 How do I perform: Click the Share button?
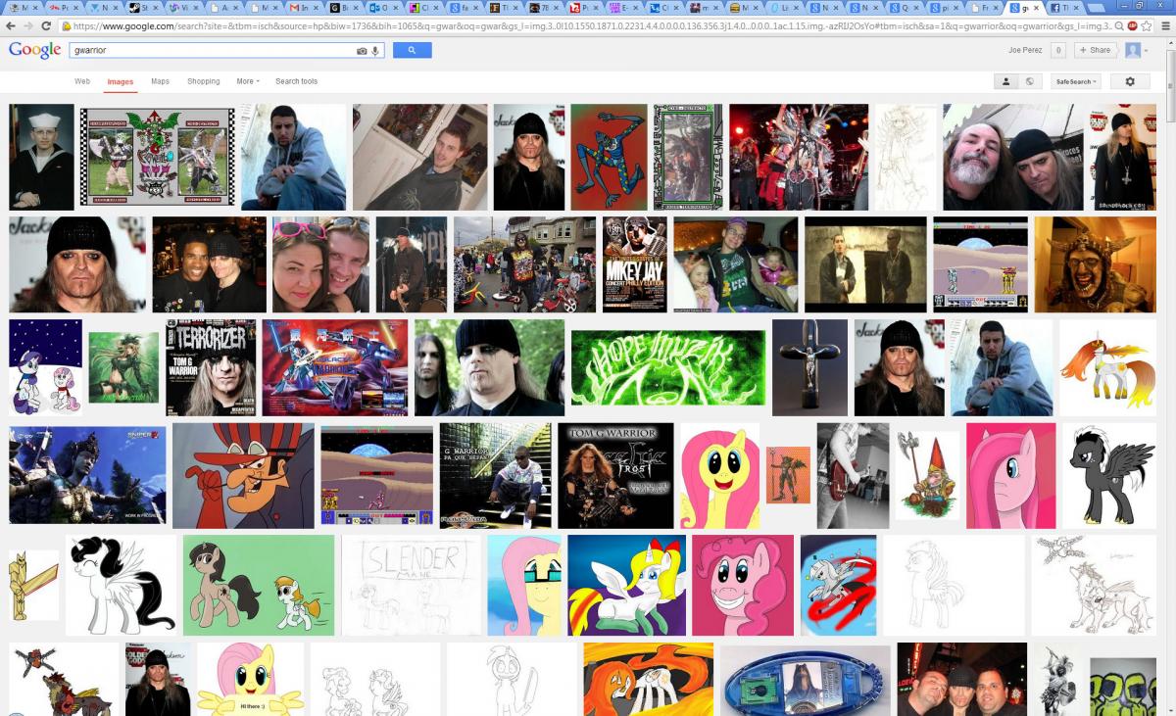[x=1096, y=50]
